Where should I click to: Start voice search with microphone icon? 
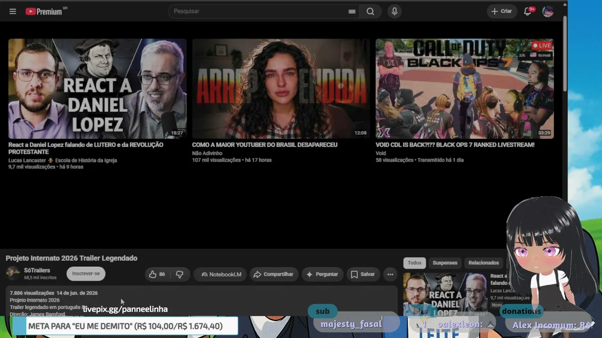(x=395, y=11)
